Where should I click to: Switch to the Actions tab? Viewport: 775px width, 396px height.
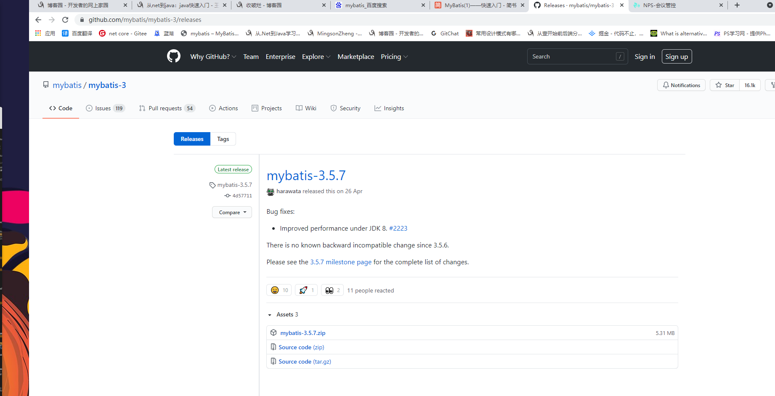(x=223, y=108)
